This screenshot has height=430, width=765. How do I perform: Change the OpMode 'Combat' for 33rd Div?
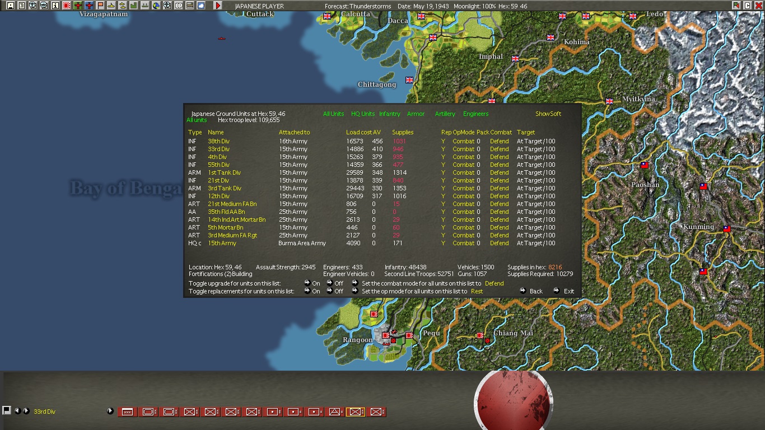coord(464,149)
